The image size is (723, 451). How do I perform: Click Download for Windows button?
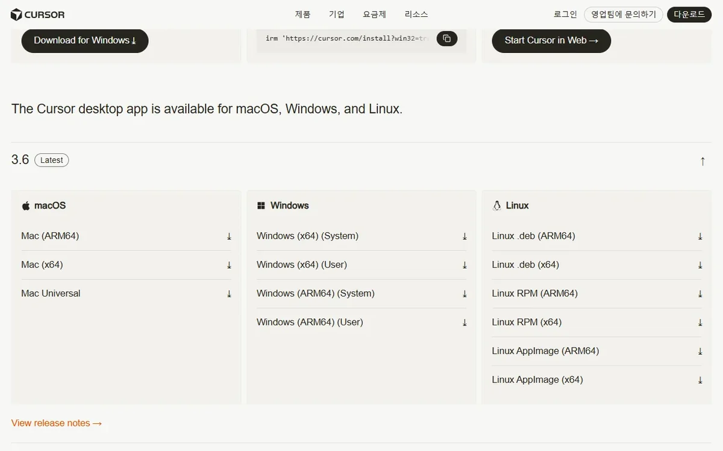(x=85, y=40)
